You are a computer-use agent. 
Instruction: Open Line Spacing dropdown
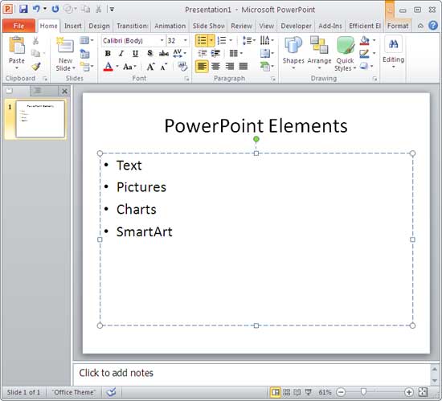[x=248, y=40]
